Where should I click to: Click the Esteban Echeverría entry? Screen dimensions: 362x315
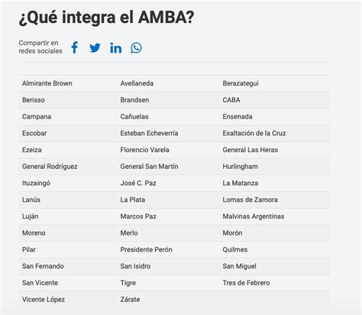click(x=149, y=133)
